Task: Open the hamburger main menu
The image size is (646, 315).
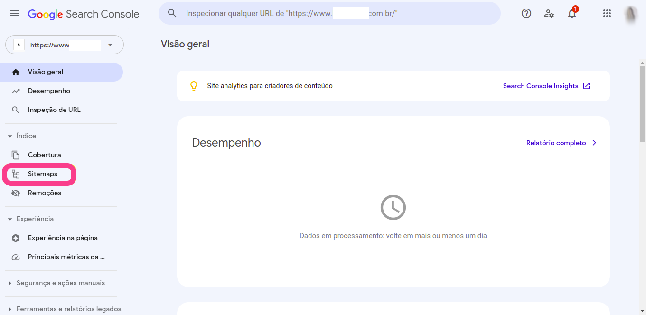Action: coord(15,14)
